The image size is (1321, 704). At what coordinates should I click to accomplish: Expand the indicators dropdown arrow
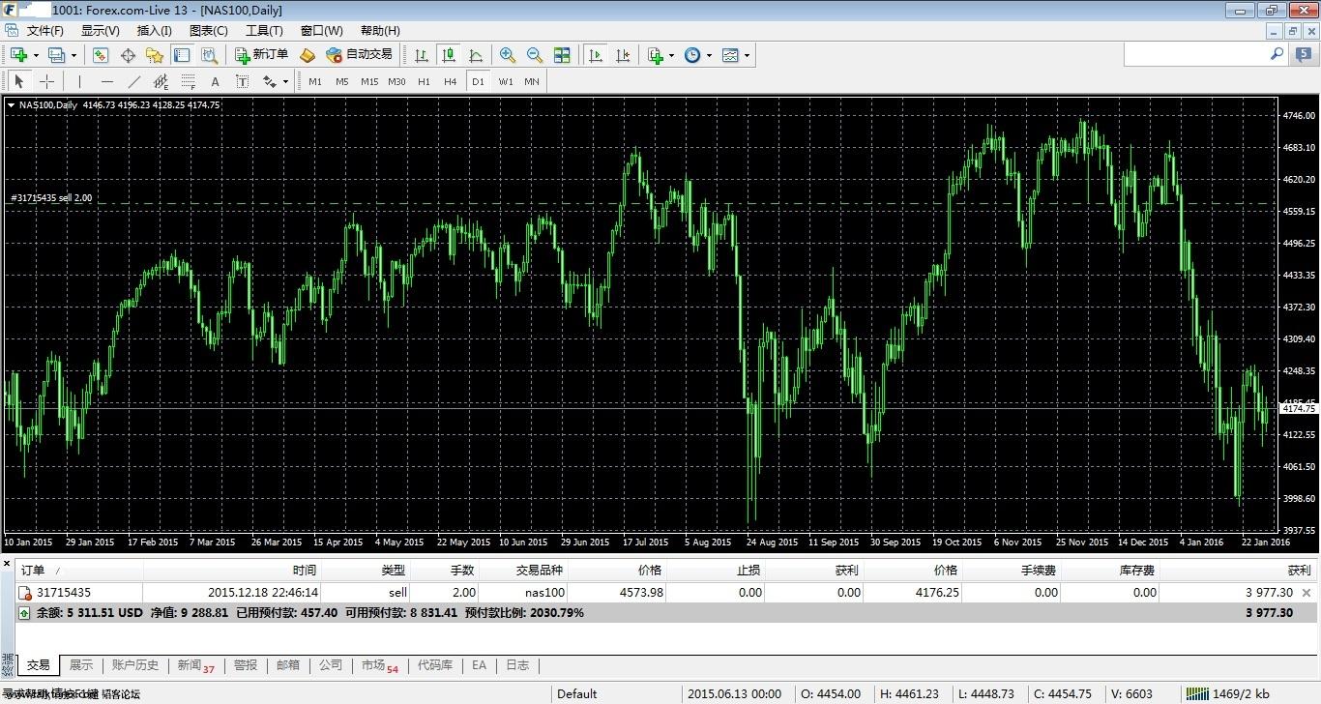(x=671, y=55)
